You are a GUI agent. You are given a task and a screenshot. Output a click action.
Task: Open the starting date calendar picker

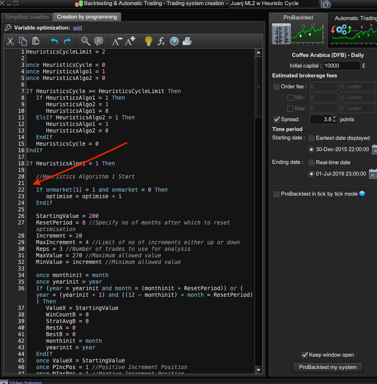(374, 149)
